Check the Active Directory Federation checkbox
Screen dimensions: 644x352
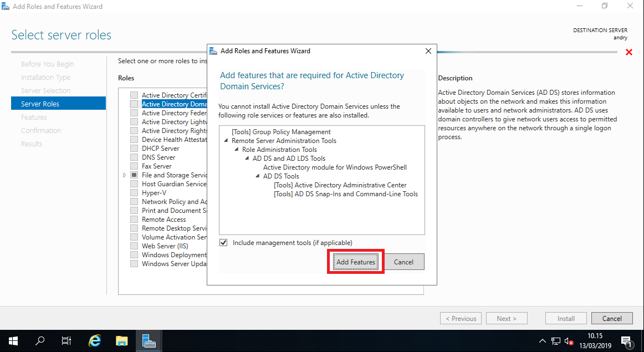coord(134,113)
